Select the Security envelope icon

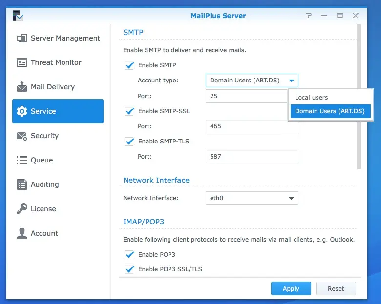(x=22, y=136)
